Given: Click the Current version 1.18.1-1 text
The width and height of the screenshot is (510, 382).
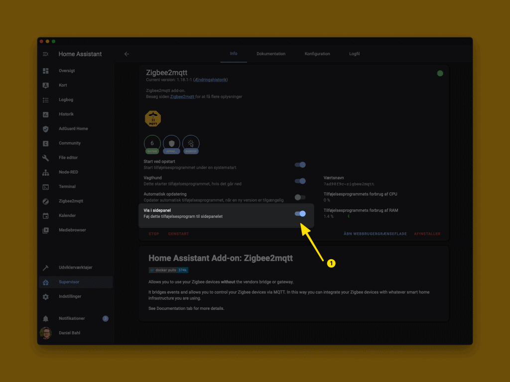Looking at the screenshot, I should [169, 80].
